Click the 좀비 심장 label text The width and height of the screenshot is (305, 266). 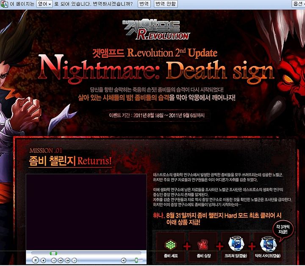coord(204,256)
